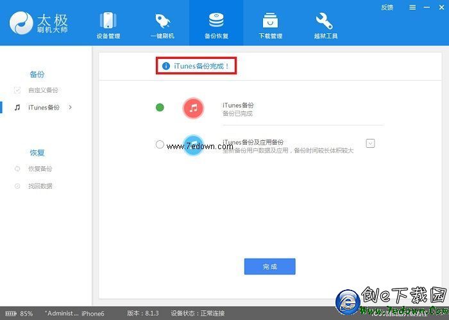This screenshot has width=449, height=320.
Task: Select 恢复备份 in the sidebar
Action: click(x=40, y=168)
